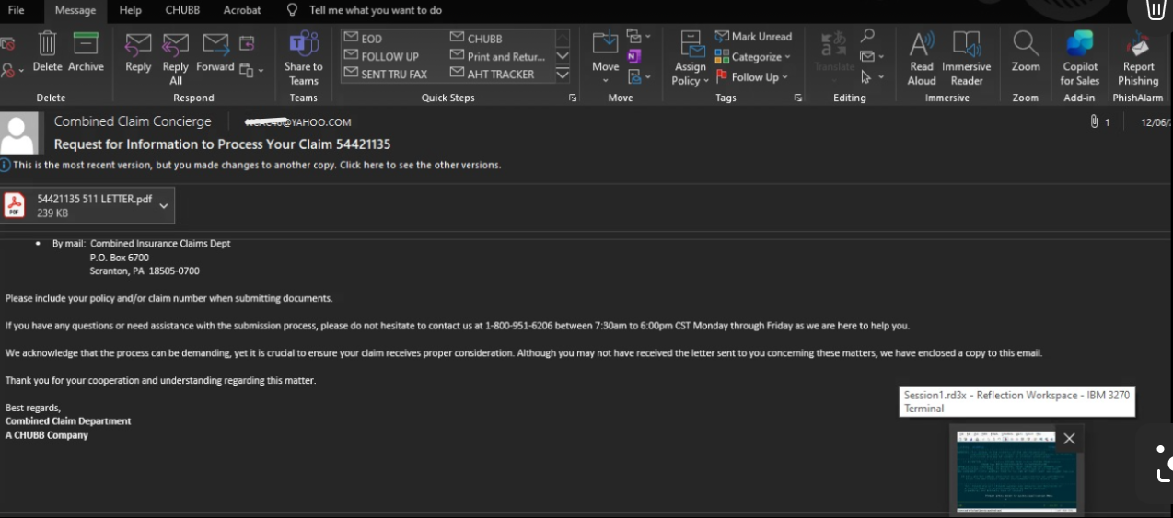Choose Reply All

point(175,58)
